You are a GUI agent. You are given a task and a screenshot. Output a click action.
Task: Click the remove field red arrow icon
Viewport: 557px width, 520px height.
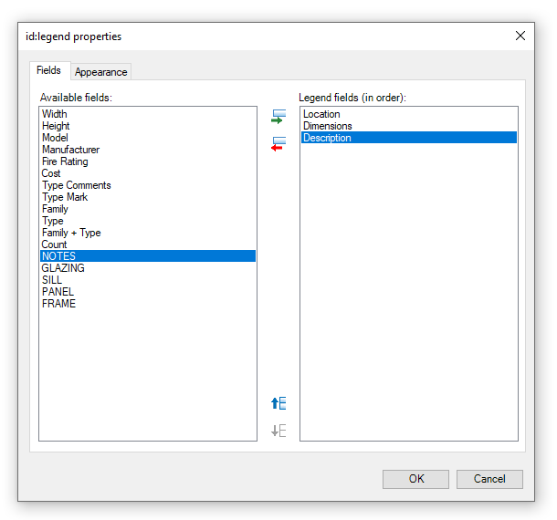click(278, 144)
